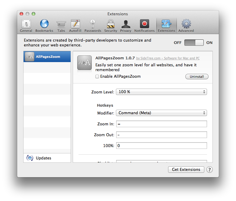The height and width of the screenshot is (201, 236).
Task: Select the Updates row in sidebar
Action: 47,158
